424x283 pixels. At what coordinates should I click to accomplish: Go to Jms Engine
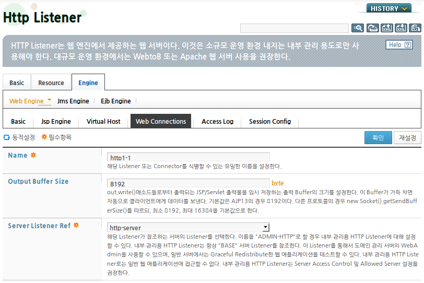(x=73, y=101)
